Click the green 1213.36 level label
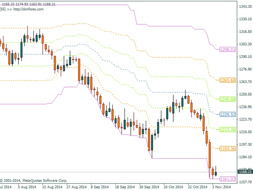This screenshot has height=190, width=253. 228,130
